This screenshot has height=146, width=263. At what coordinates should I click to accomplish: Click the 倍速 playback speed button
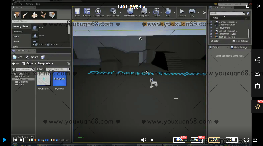[197, 140]
